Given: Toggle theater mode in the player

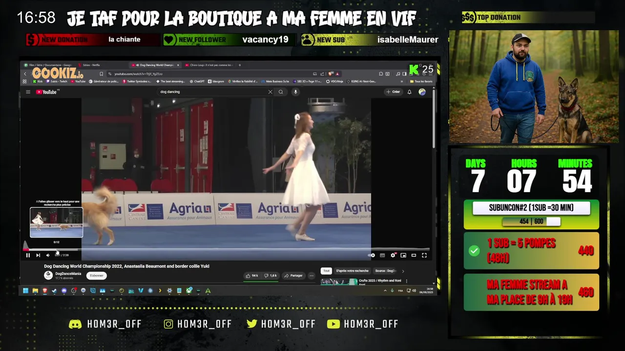Looking at the screenshot, I should (x=414, y=255).
